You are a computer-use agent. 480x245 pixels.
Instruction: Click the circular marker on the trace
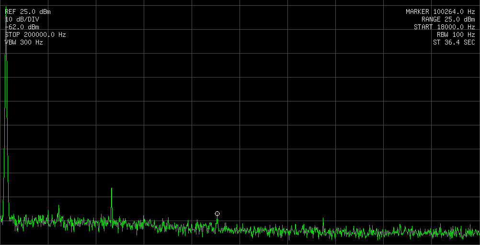217,213
